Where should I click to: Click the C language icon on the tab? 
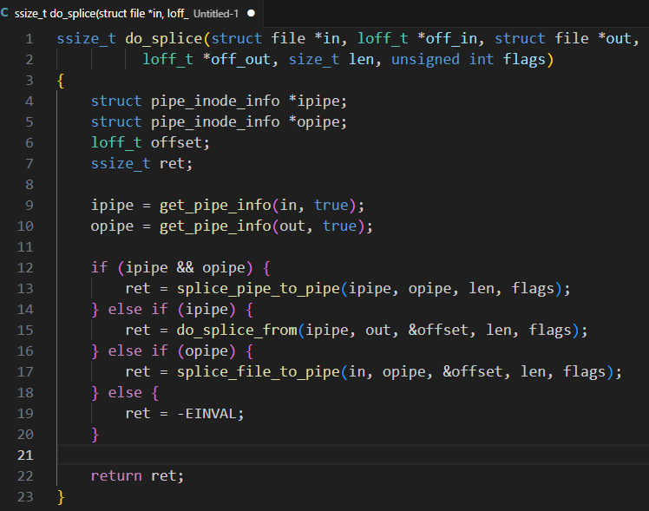click(x=4, y=13)
